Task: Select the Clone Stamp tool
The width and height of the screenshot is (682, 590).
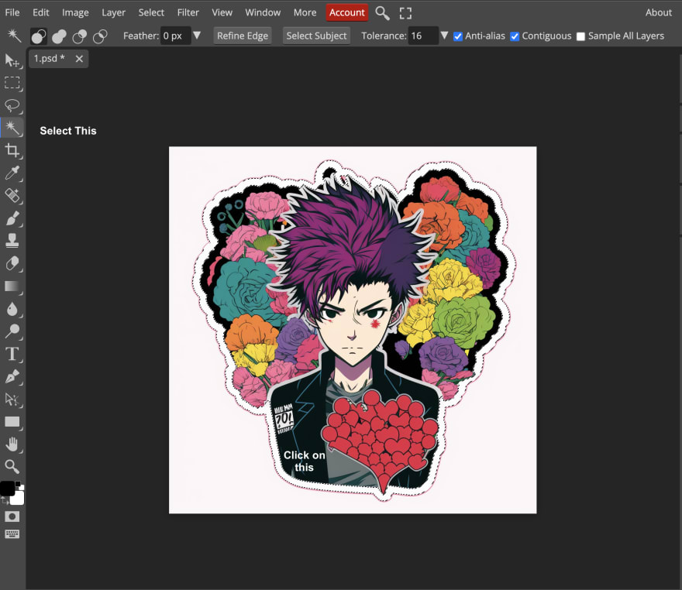Action: point(12,241)
